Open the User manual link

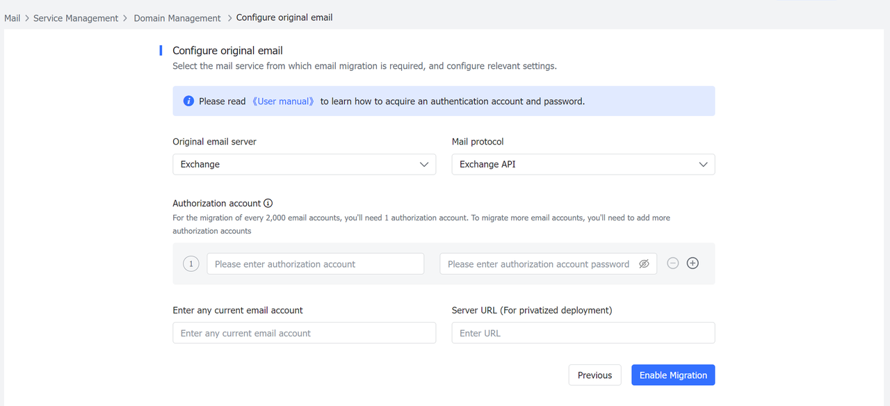pos(284,101)
